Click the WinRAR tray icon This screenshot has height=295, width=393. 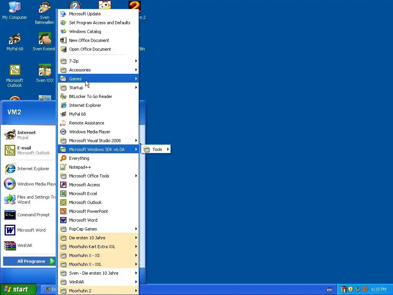coord(343,289)
